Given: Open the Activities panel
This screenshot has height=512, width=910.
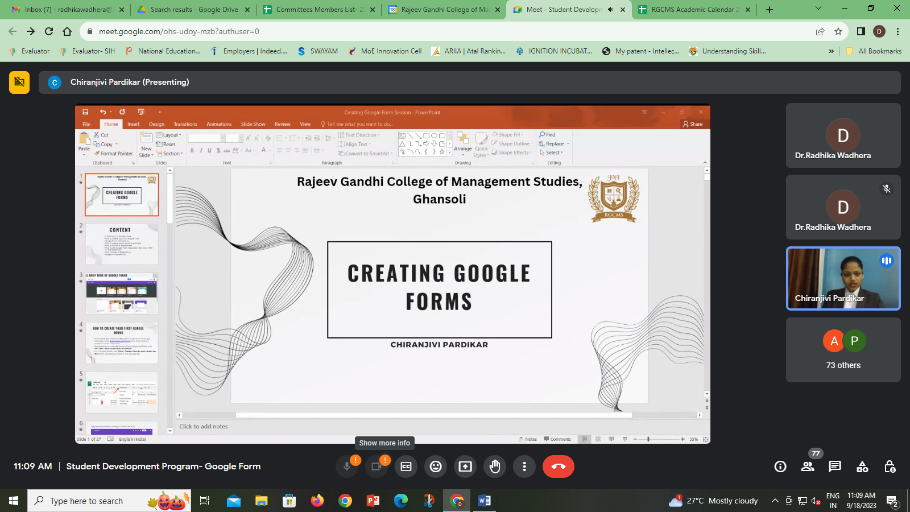Looking at the screenshot, I should (x=862, y=466).
